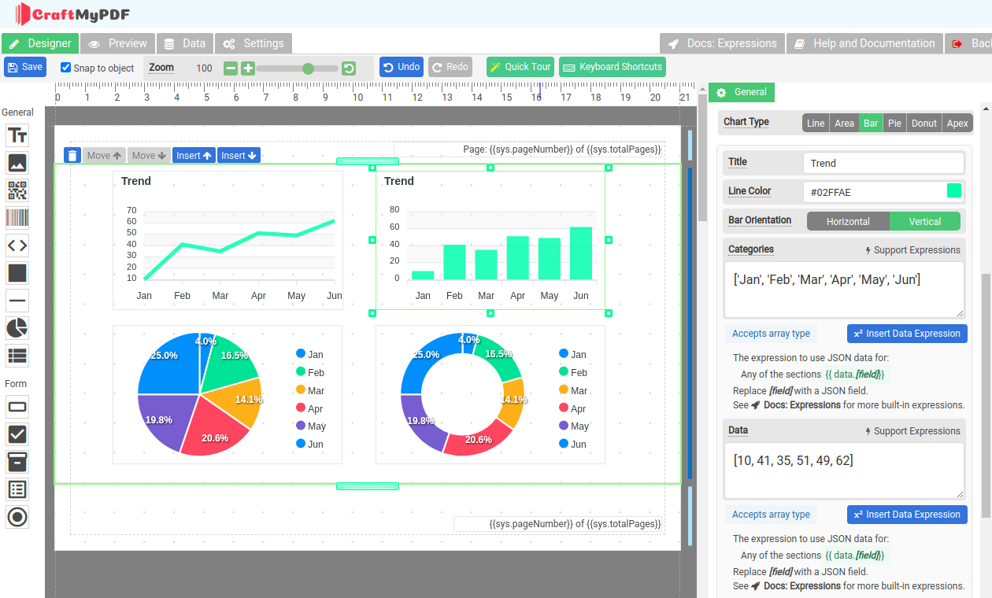Reset zoom with the green refresh icon

point(349,68)
